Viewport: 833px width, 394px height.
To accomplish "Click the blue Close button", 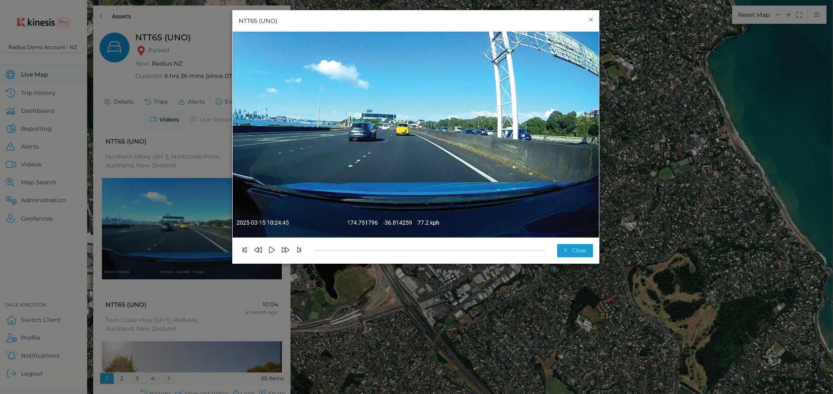I will (x=575, y=250).
